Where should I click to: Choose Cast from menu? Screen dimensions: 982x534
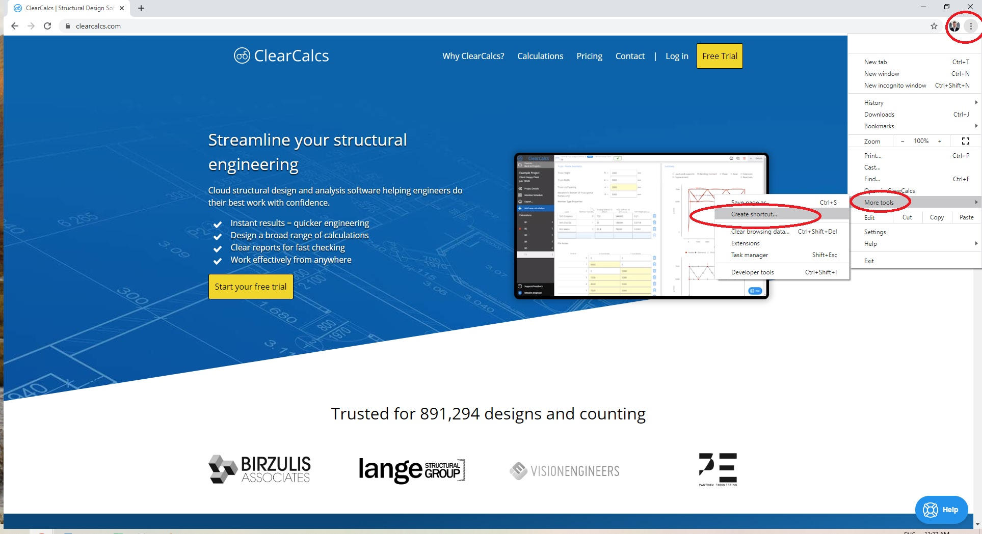point(916,167)
